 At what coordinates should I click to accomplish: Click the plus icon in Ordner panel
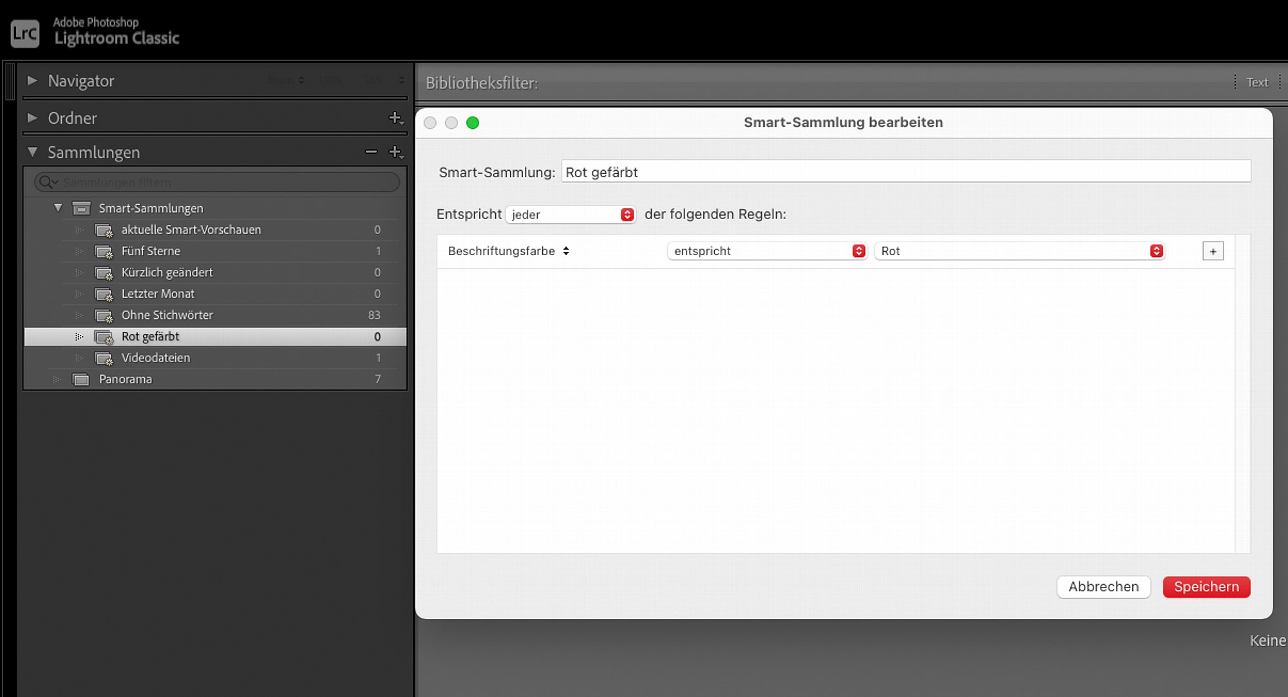pyautogui.click(x=395, y=118)
